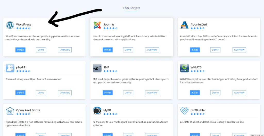This screenshot has width=264, height=136.
Task: Click the WHMCS star rating
Action: (x=198, y=71)
